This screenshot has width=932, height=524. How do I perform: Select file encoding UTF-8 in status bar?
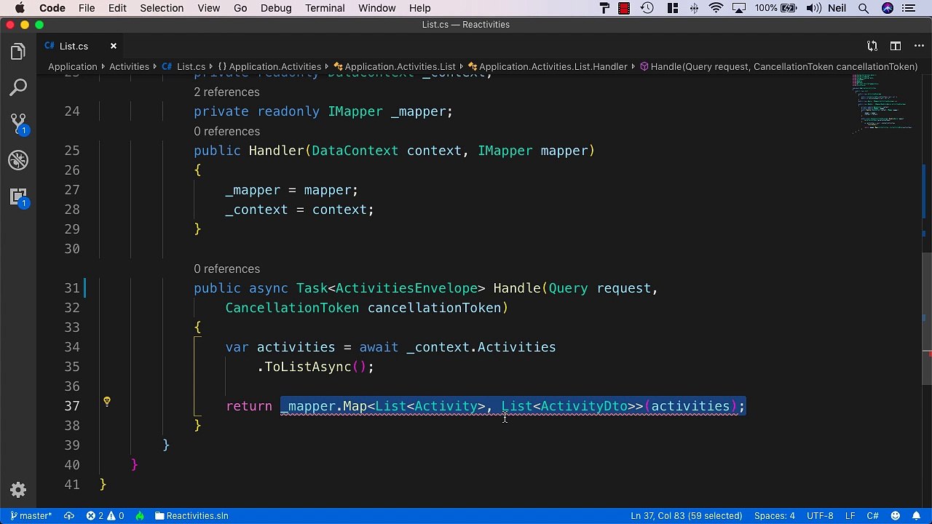pos(820,516)
